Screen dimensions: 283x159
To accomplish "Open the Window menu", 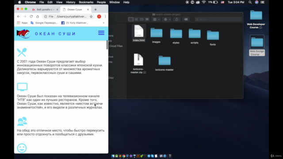I will (115, 2).
